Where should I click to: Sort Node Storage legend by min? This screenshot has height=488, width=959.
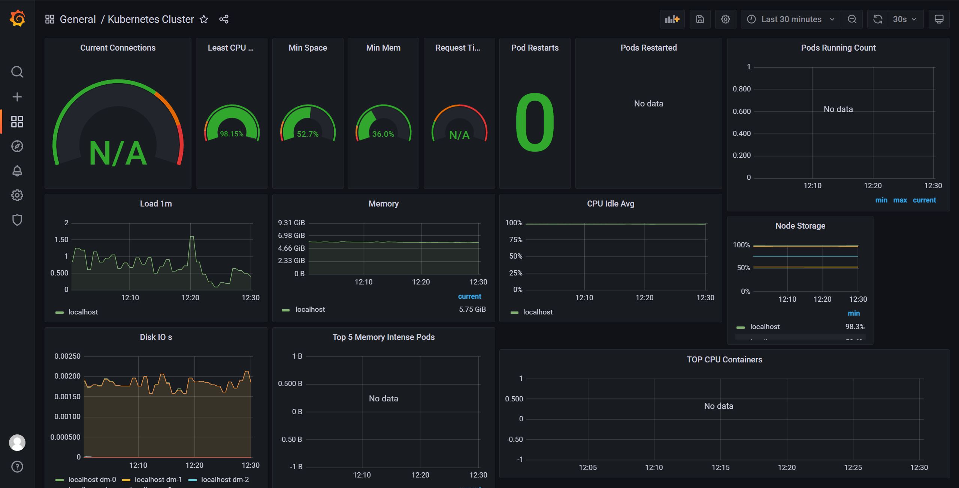click(854, 313)
